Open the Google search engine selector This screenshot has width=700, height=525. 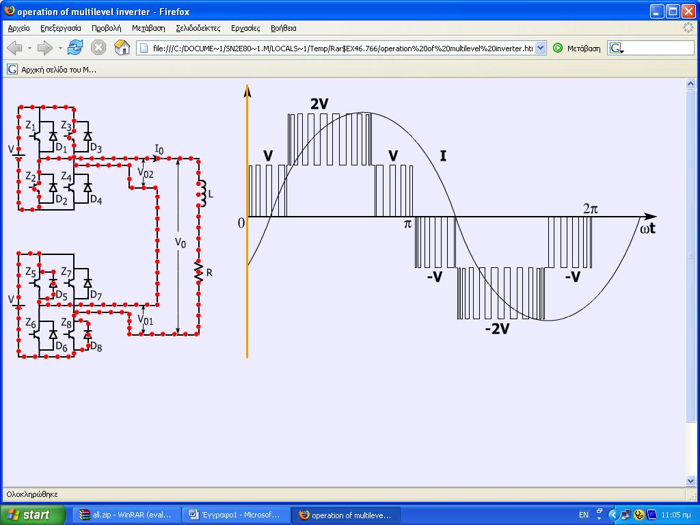617,49
